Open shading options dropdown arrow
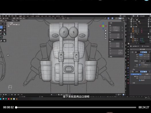Viewport: 151px width, 113px height. pyautogui.click(x=125, y=18)
